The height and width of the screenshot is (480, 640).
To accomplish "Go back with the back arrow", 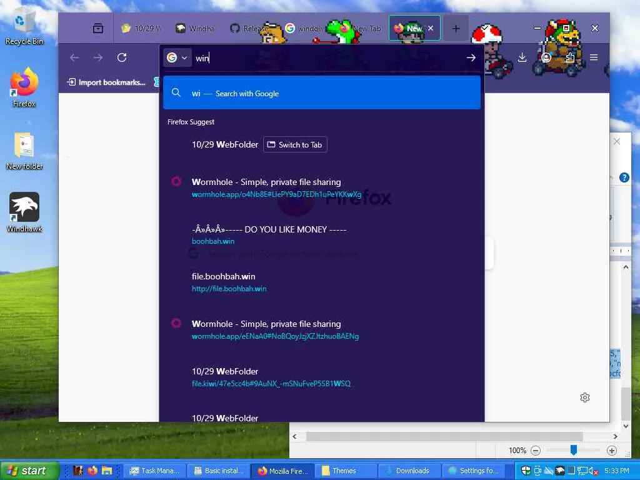I will pyautogui.click(x=74, y=57).
